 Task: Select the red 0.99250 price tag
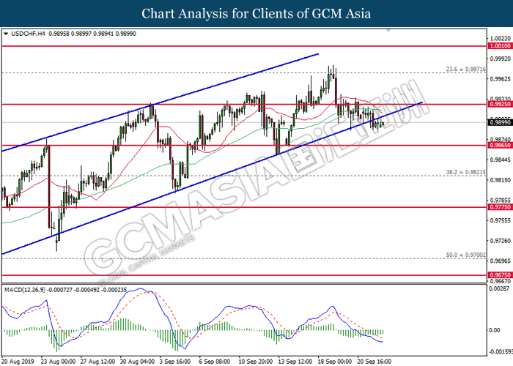click(x=500, y=104)
